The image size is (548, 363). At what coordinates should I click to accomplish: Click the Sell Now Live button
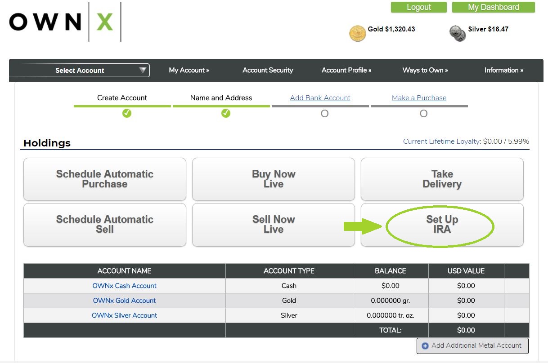point(274,225)
